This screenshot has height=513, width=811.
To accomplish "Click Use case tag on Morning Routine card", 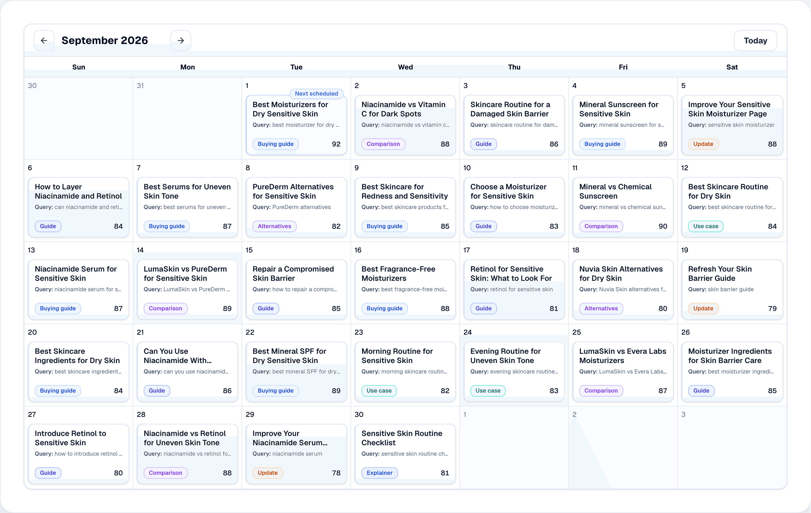I will coord(379,391).
